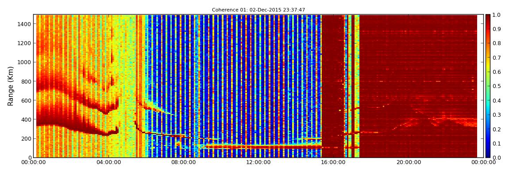
Task: Click the "20:00:00" time axis label
Action: click(409, 162)
